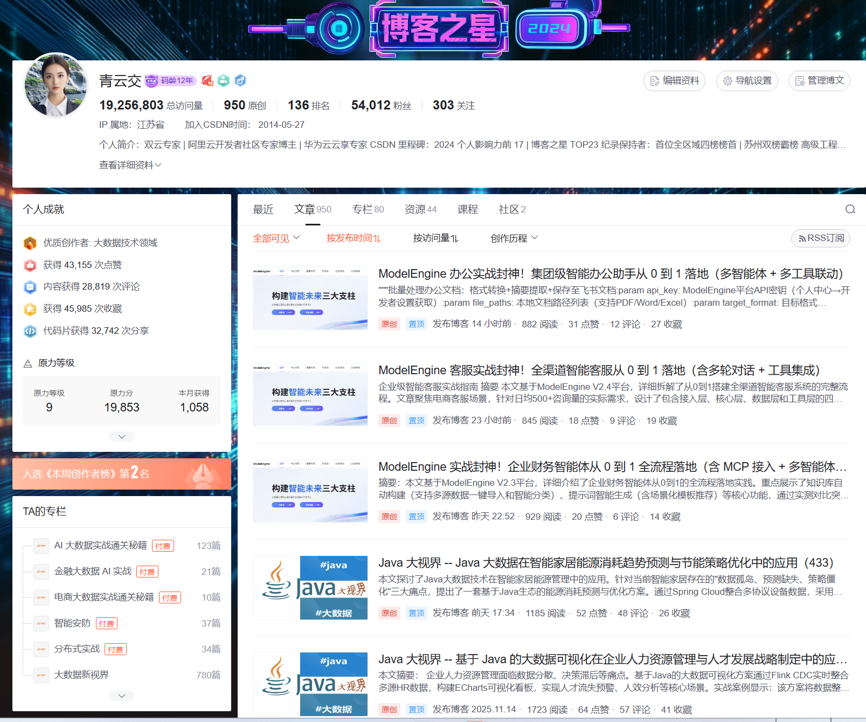Click the 博客之星 2024 banner
Viewport: 866px width, 722px height.
(x=439, y=28)
